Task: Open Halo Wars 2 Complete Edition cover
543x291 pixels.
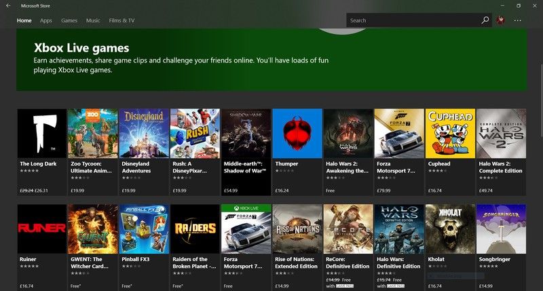Action: click(502, 134)
